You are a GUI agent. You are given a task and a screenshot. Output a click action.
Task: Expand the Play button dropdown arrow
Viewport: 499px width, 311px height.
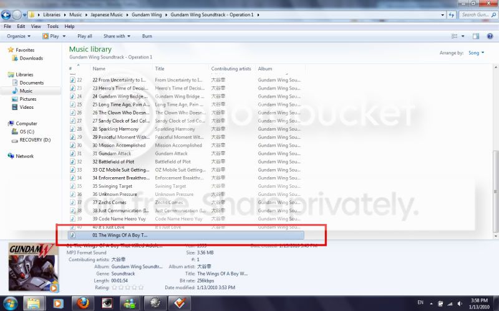64,36
